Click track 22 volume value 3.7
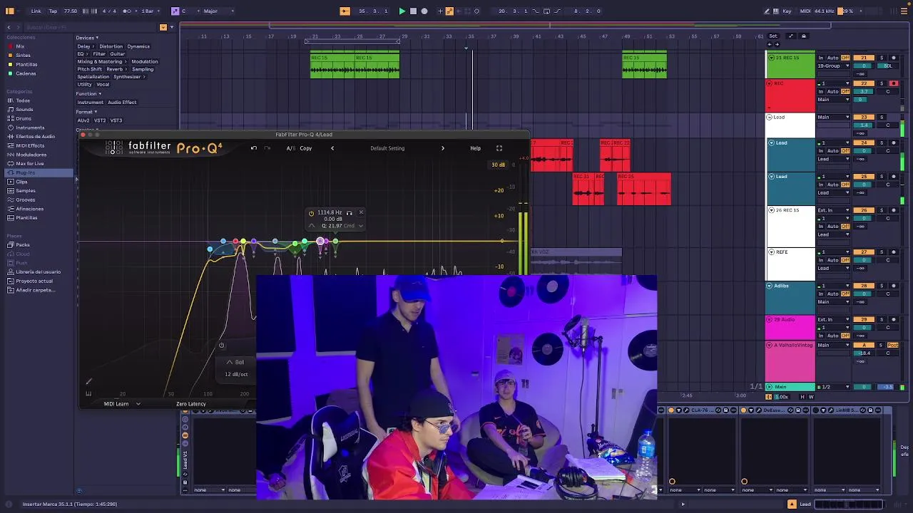 tap(864, 91)
